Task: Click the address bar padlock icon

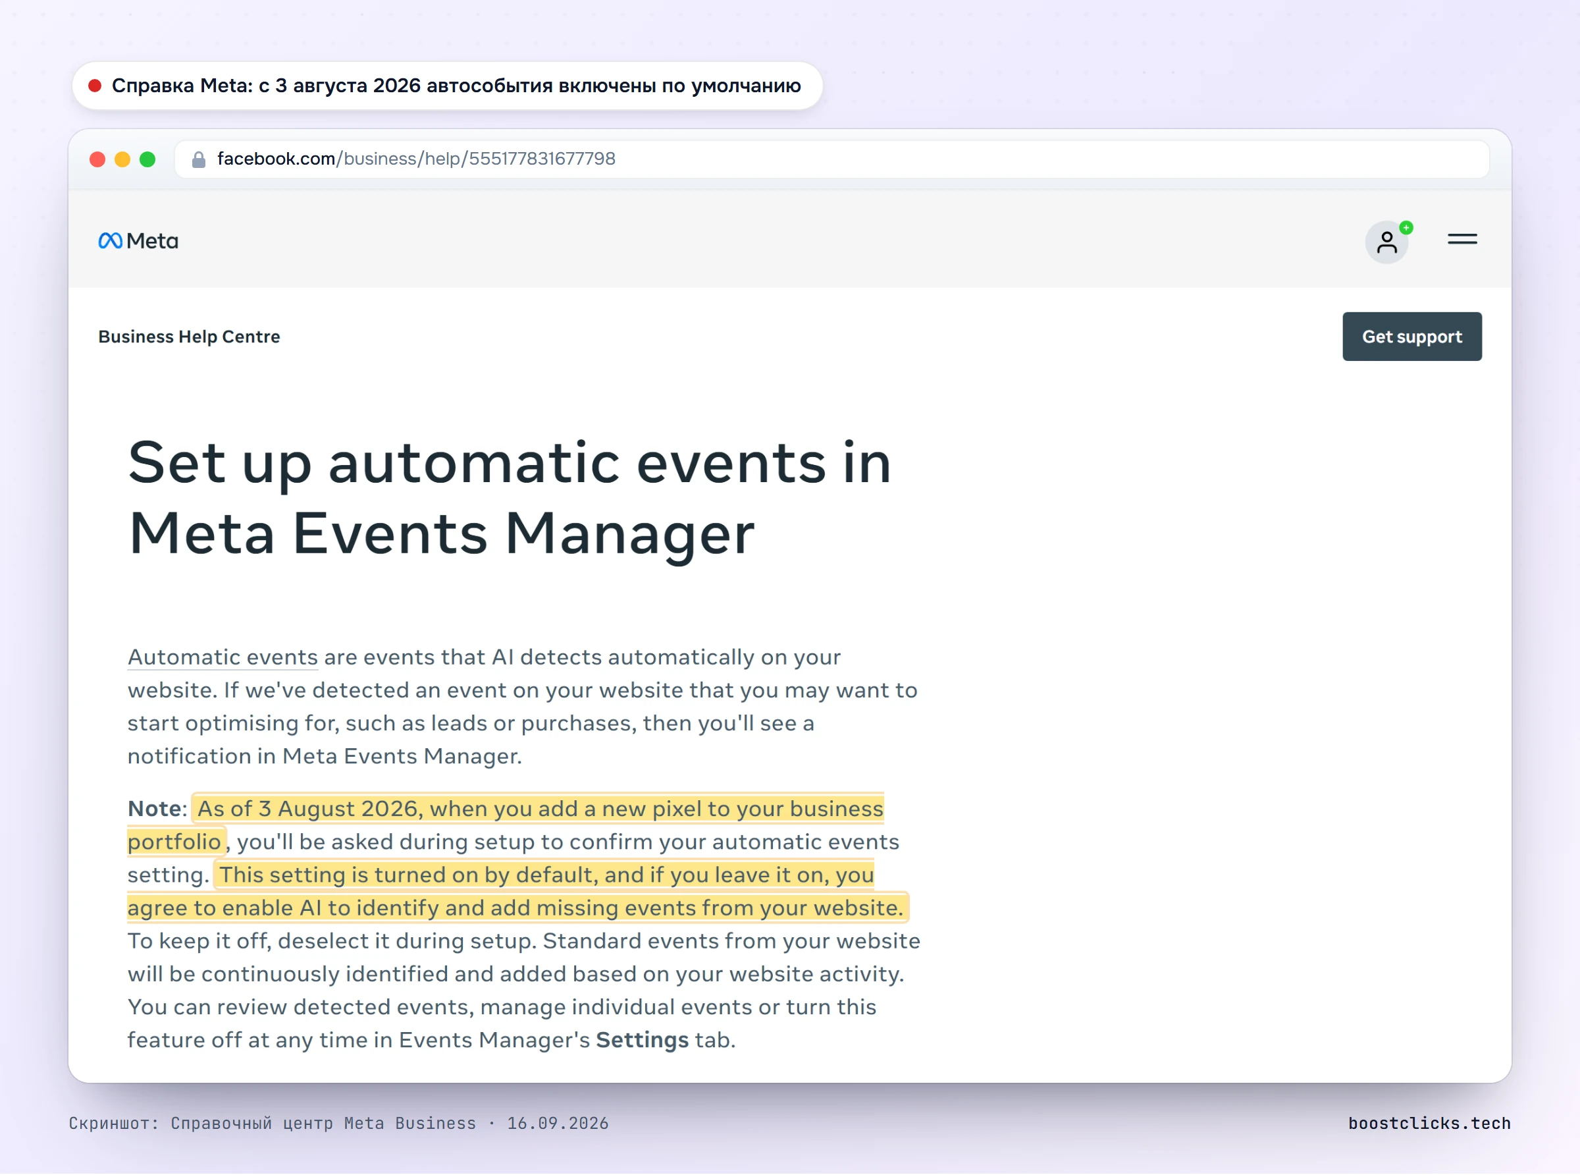Action: 199,159
